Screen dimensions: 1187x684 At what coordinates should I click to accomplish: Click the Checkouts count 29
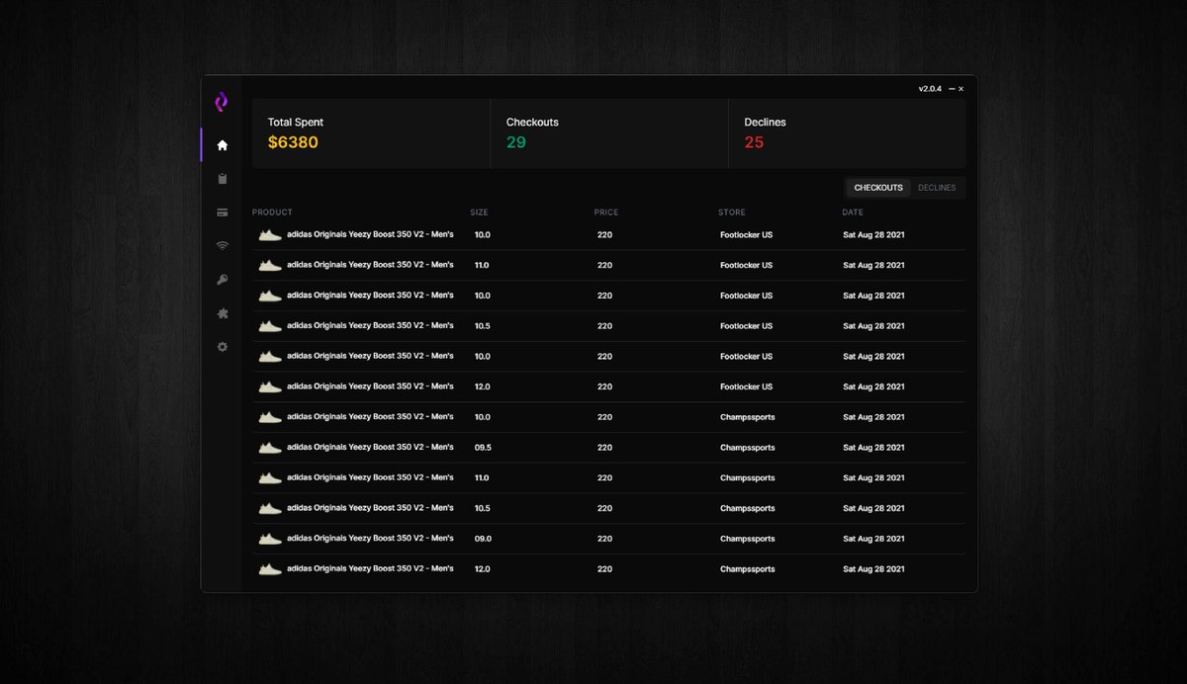516,142
